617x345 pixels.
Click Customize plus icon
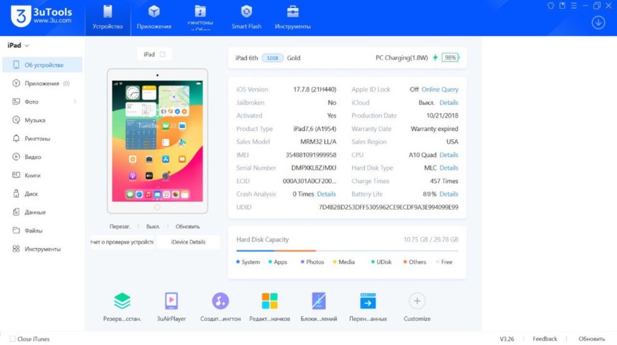[x=417, y=301]
